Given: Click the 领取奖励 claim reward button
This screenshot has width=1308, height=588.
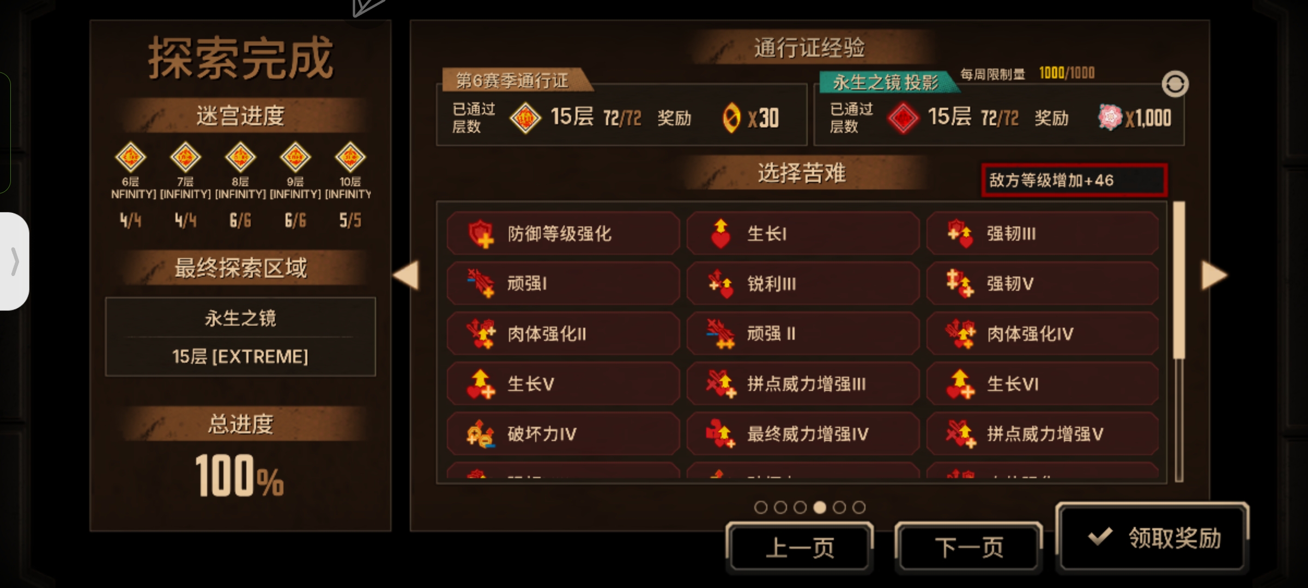Looking at the screenshot, I should [1153, 538].
